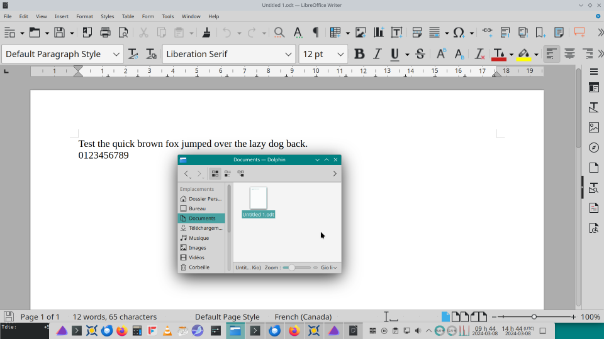Click Clone Formatting paintbrush icon
The image size is (604, 339).
pyautogui.click(x=206, y=32)
